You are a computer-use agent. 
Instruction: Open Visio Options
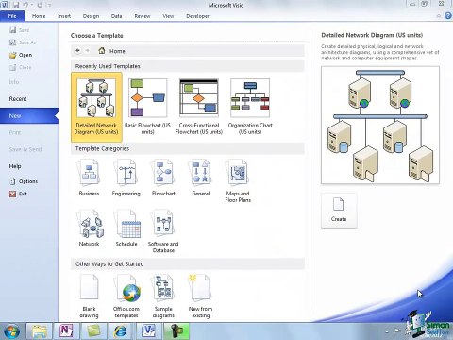(x=24, y=181)
